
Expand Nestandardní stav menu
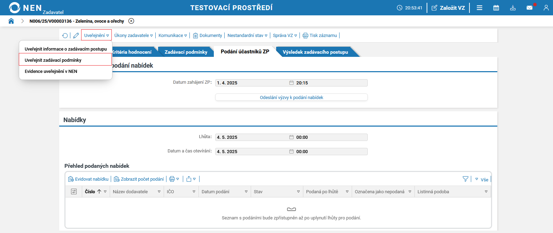pyautogui.click(x=248, y=36)
